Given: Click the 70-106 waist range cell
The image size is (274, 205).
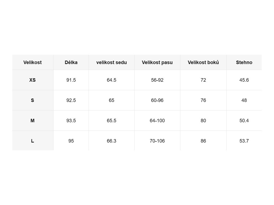Looking at the screenshot, I should point(157,140).
